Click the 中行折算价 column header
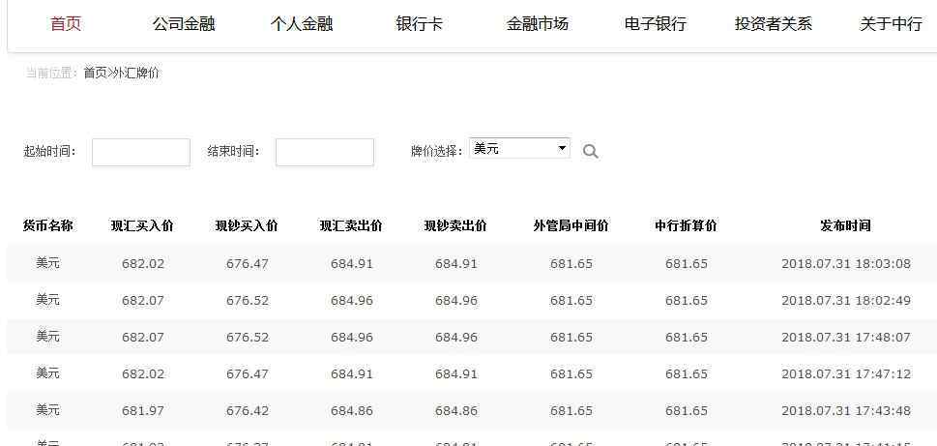 tap(686, 226)
